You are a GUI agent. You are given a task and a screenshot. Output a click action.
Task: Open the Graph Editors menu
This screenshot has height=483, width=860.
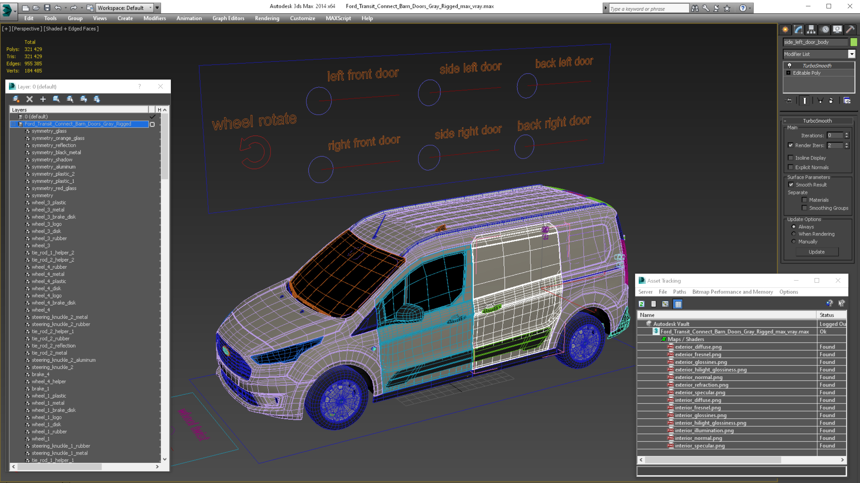click(x=228, y=18)
